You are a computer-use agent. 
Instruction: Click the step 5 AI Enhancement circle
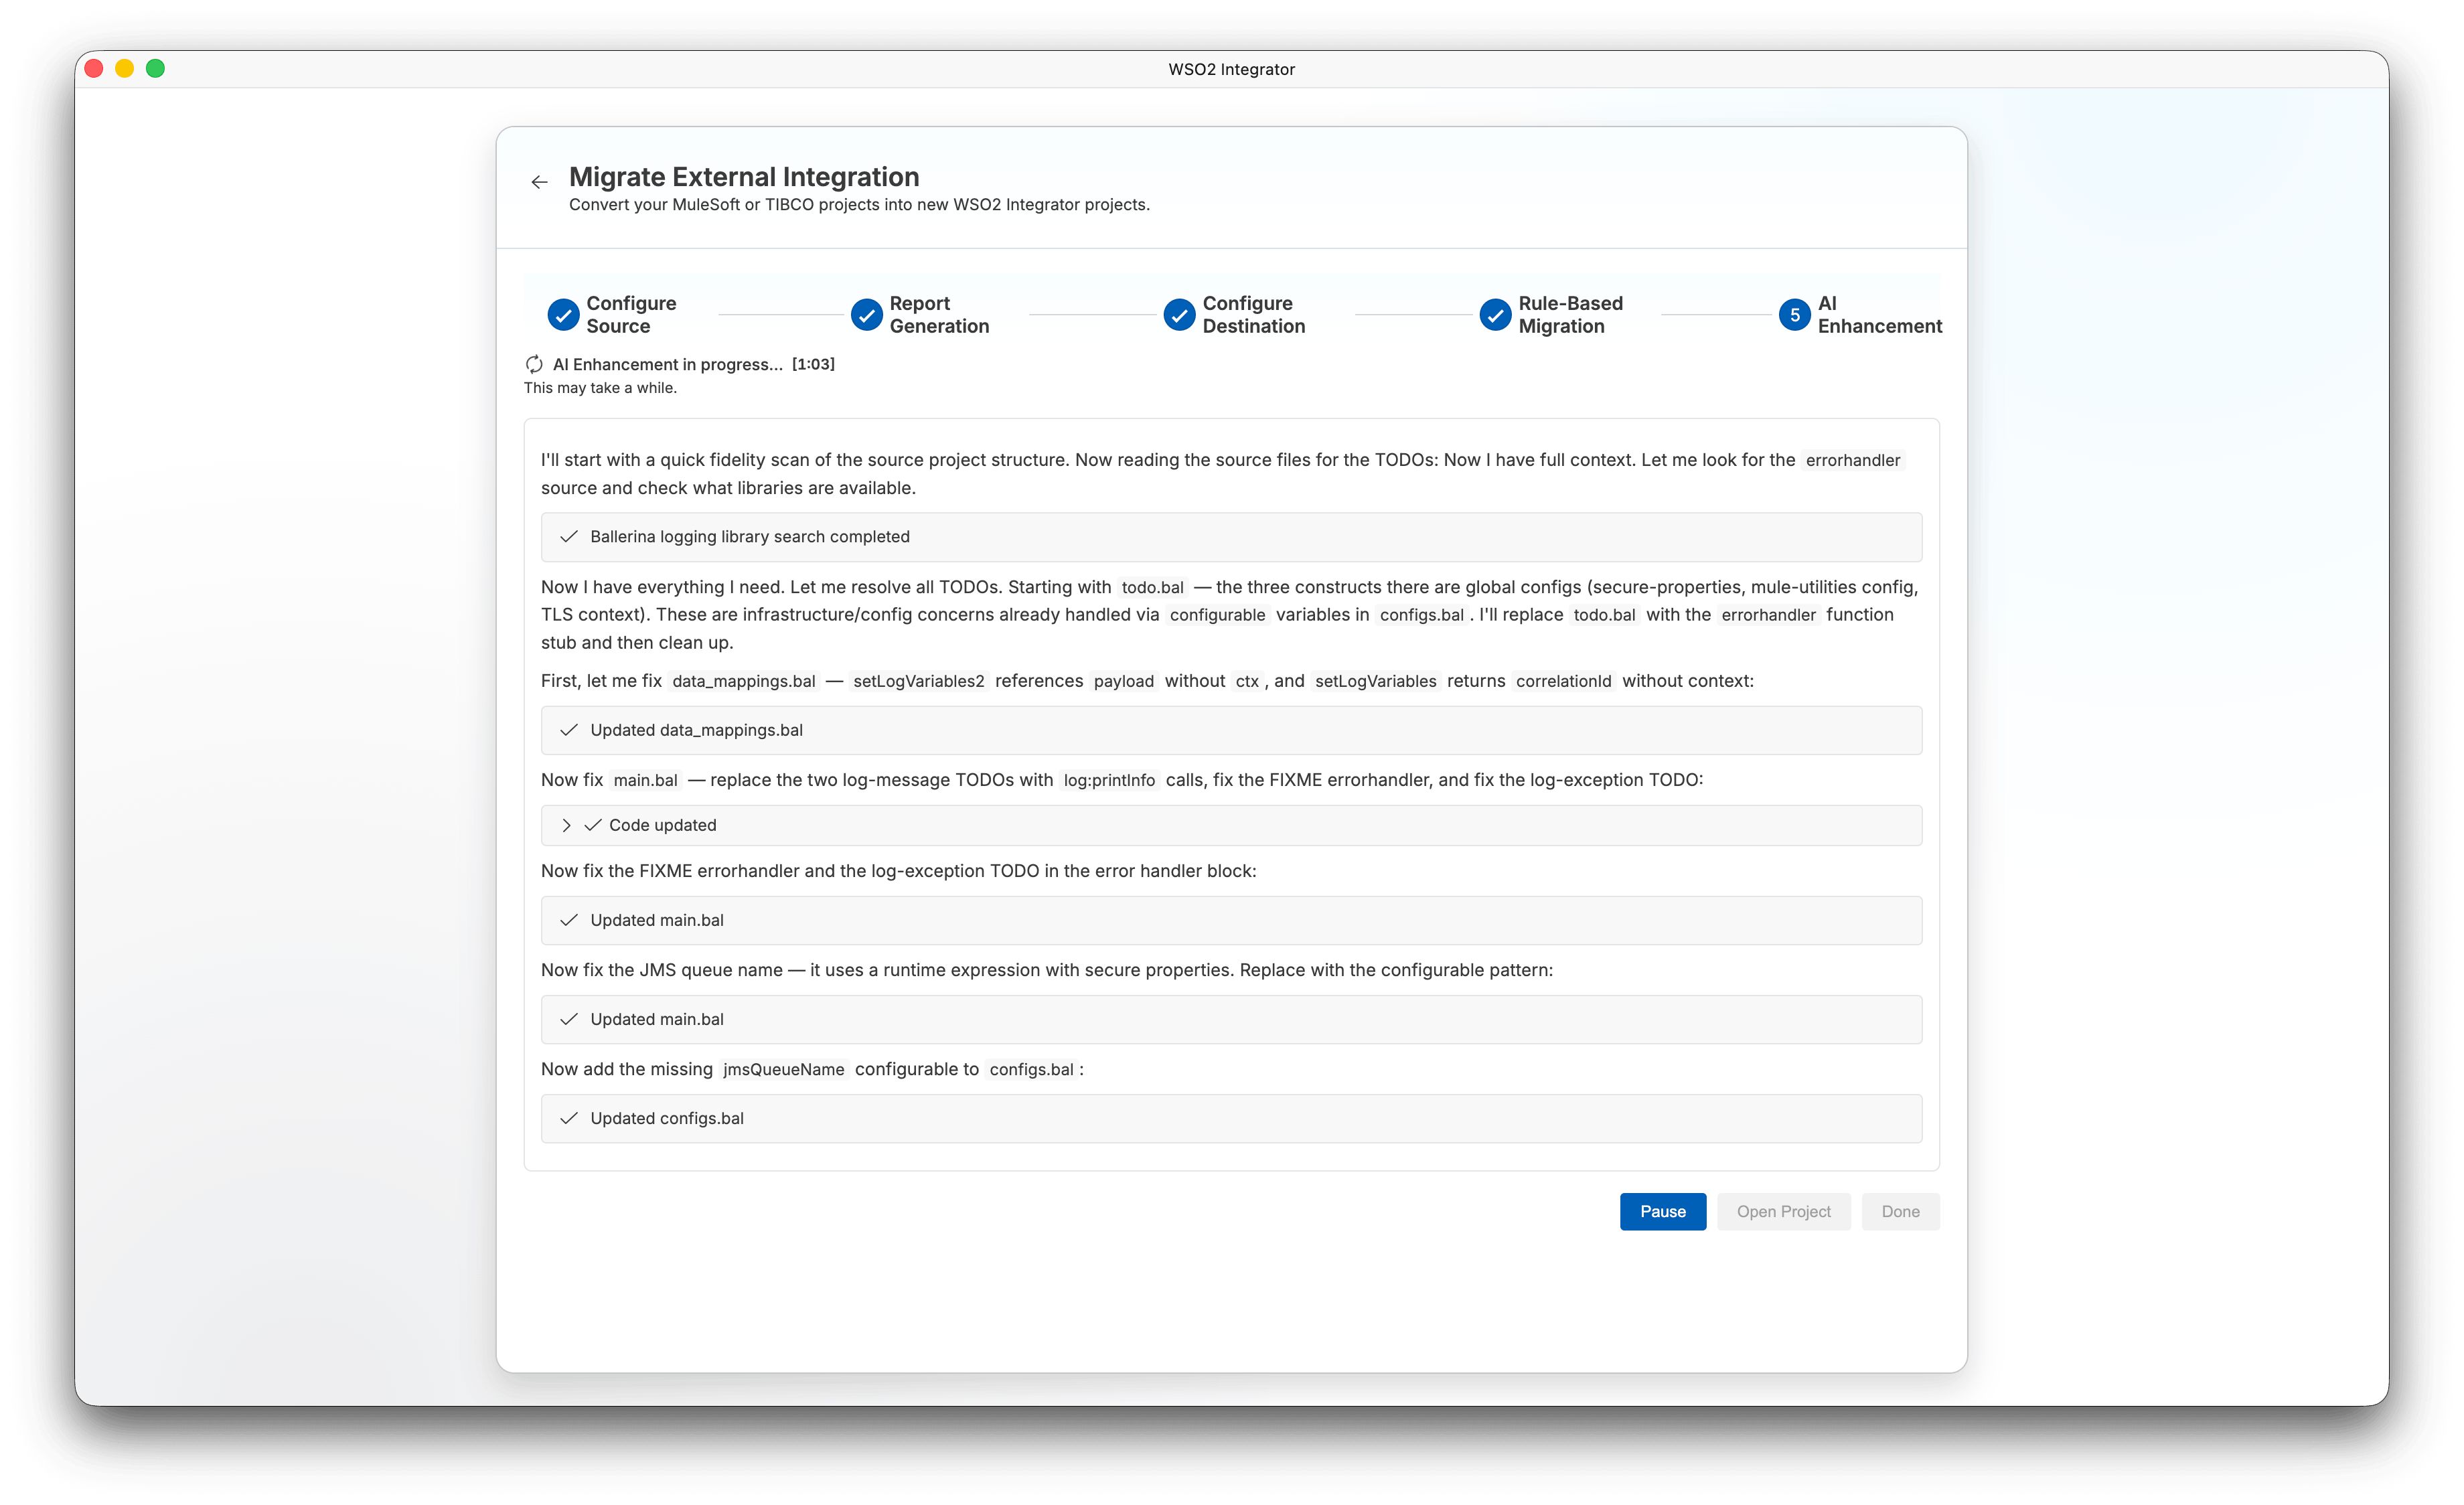pyautogui.click(x=1794, y=315)
